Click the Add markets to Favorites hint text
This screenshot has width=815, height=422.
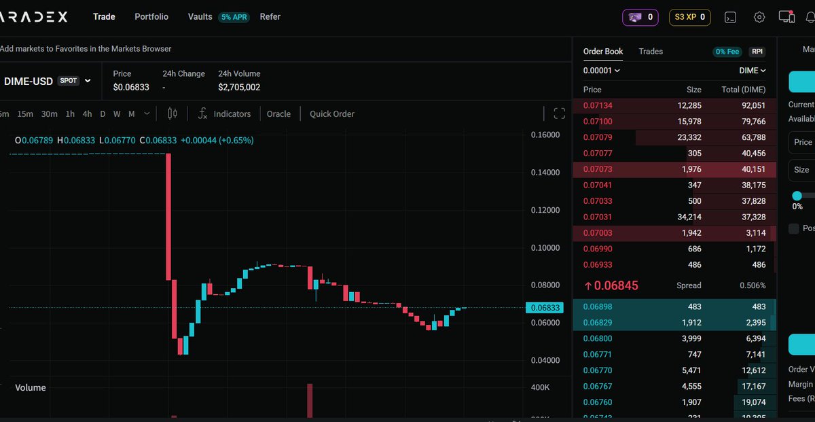(86, 49)
